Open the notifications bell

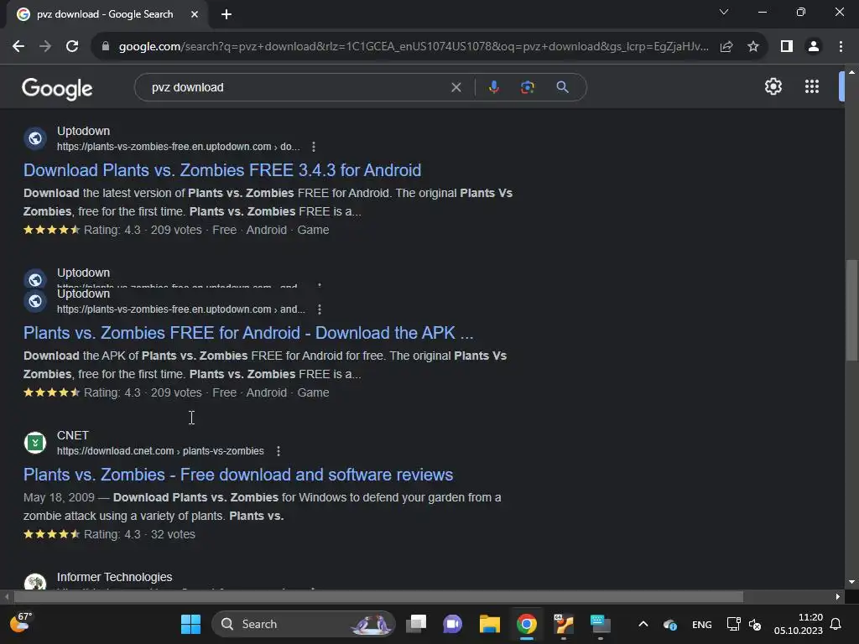point(836,624)
